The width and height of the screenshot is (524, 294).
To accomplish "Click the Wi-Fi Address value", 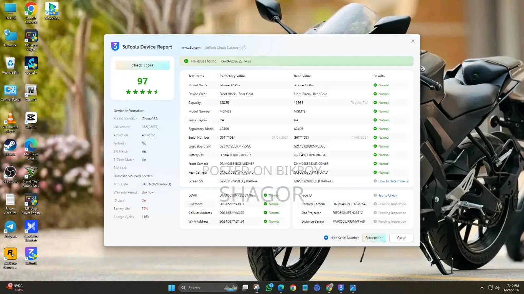I will [x=232, y=221].
